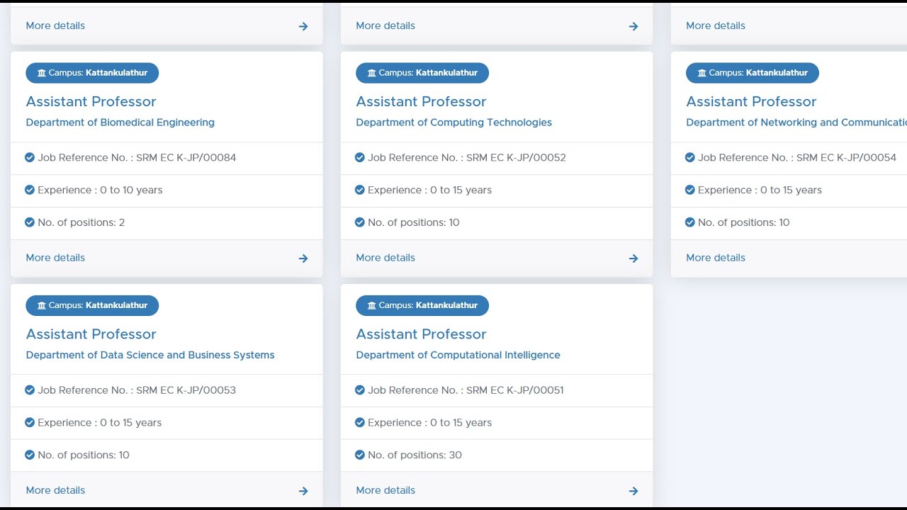
Task: Click checkmark icon beside Experience 0 to 10 years
Action: pyautogui.click(x=30, y=190)
